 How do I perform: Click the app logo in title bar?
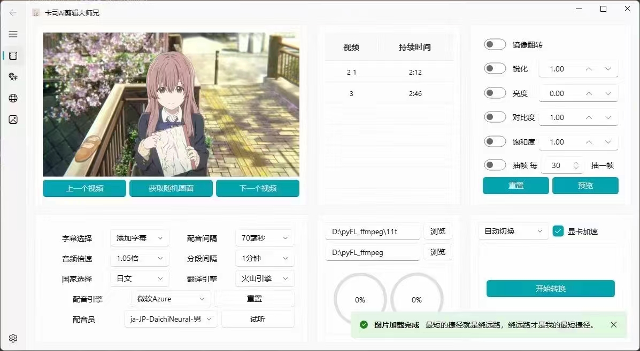(x=36, y=13)
